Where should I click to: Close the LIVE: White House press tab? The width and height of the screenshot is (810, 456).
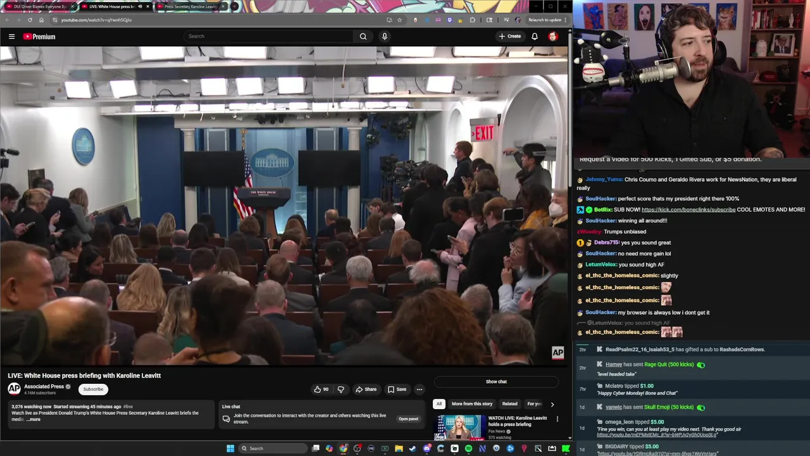click(x=148, y=6)
